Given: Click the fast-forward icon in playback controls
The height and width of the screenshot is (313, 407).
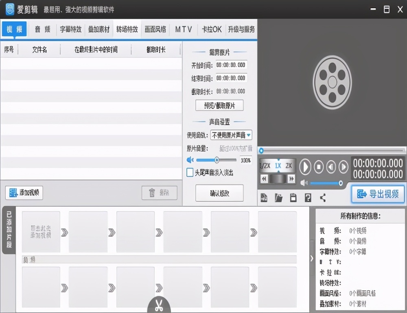Looking at the screenshot, I should tap(291, 179).
